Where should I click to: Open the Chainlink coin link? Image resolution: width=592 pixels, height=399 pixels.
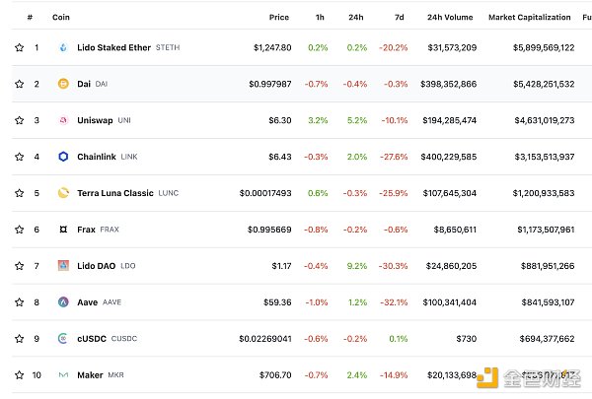pos(97,157)
